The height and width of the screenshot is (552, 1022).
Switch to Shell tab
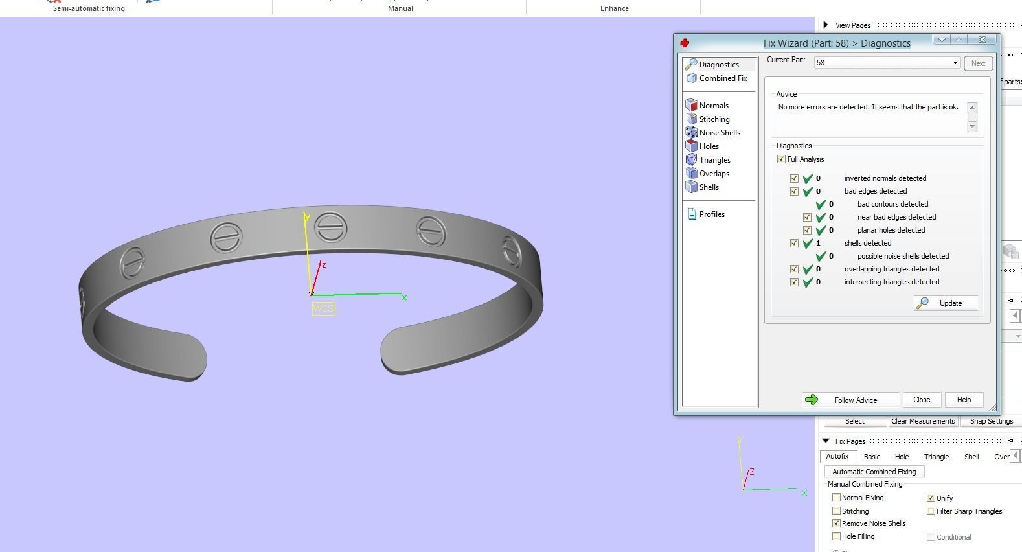coord(971,457)
